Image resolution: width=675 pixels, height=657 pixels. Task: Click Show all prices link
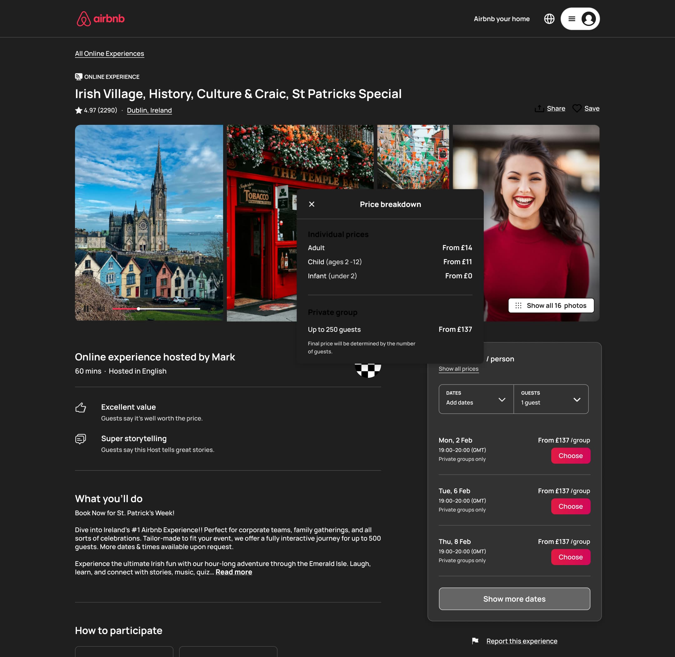point(458,369)
